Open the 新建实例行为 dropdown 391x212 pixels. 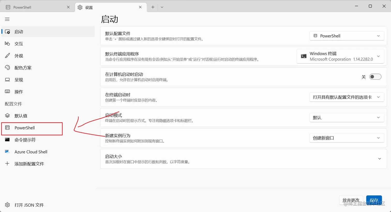point(347,138)
